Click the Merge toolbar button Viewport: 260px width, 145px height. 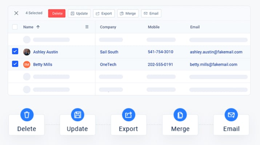tap(128, 13)
